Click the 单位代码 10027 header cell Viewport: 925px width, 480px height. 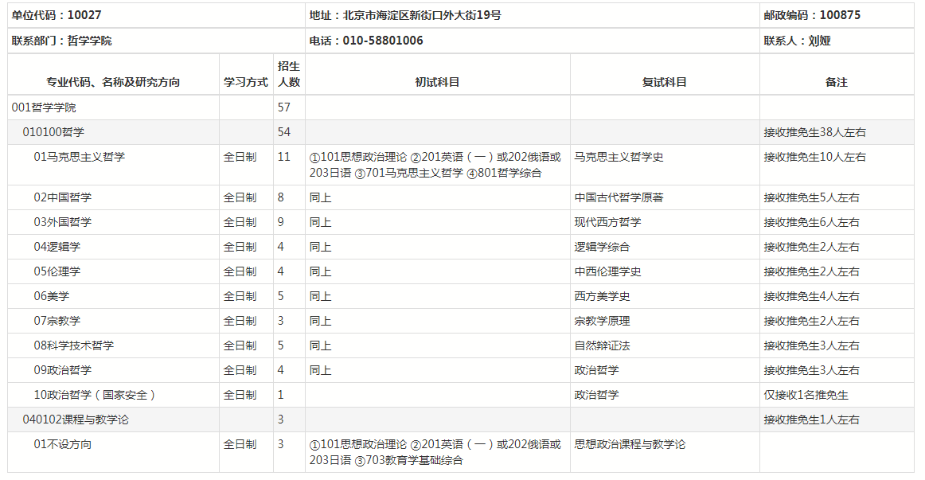coord(57,15)
